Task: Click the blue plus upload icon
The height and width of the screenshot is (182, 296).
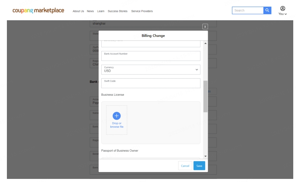Action: pyautogui.click(x=117, y=116)
